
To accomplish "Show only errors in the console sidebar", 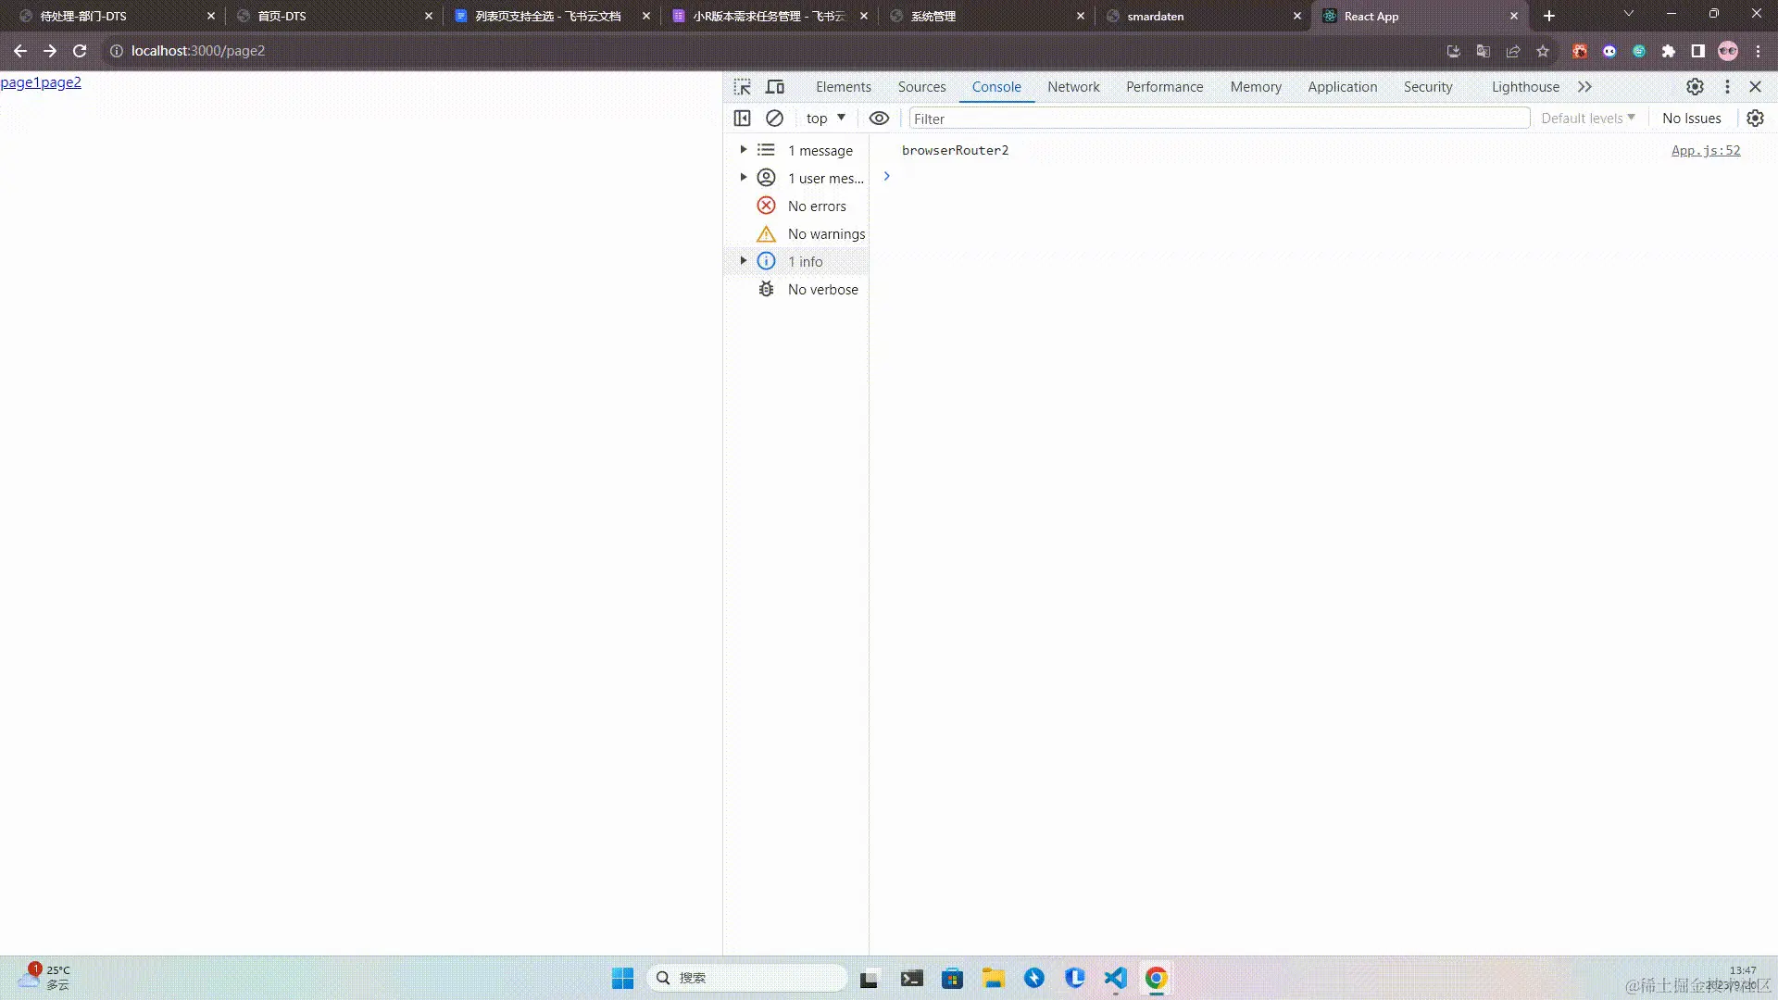I will pyautogui.click(x=816, y=206).
